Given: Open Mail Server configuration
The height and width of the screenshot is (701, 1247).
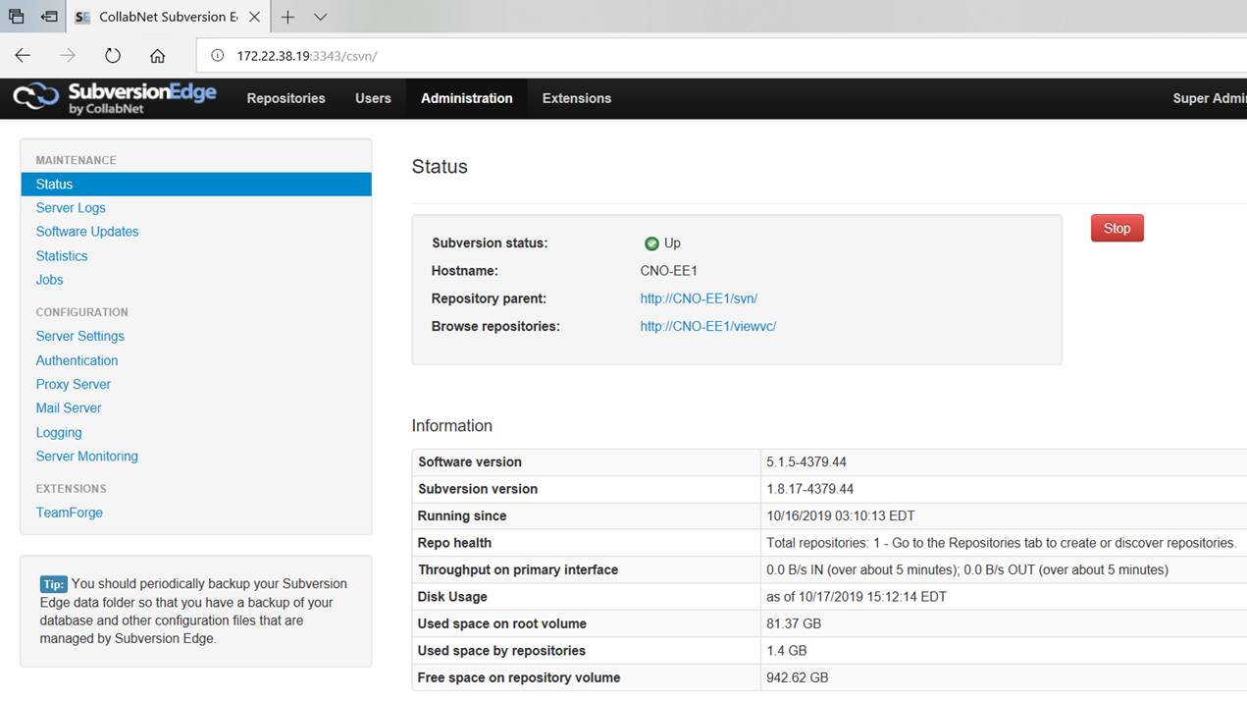Looking at the screenshot, I should point(69,408).
